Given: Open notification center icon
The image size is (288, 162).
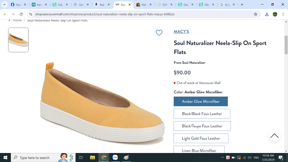Looking at the screenshot, I should pos(281,157).
